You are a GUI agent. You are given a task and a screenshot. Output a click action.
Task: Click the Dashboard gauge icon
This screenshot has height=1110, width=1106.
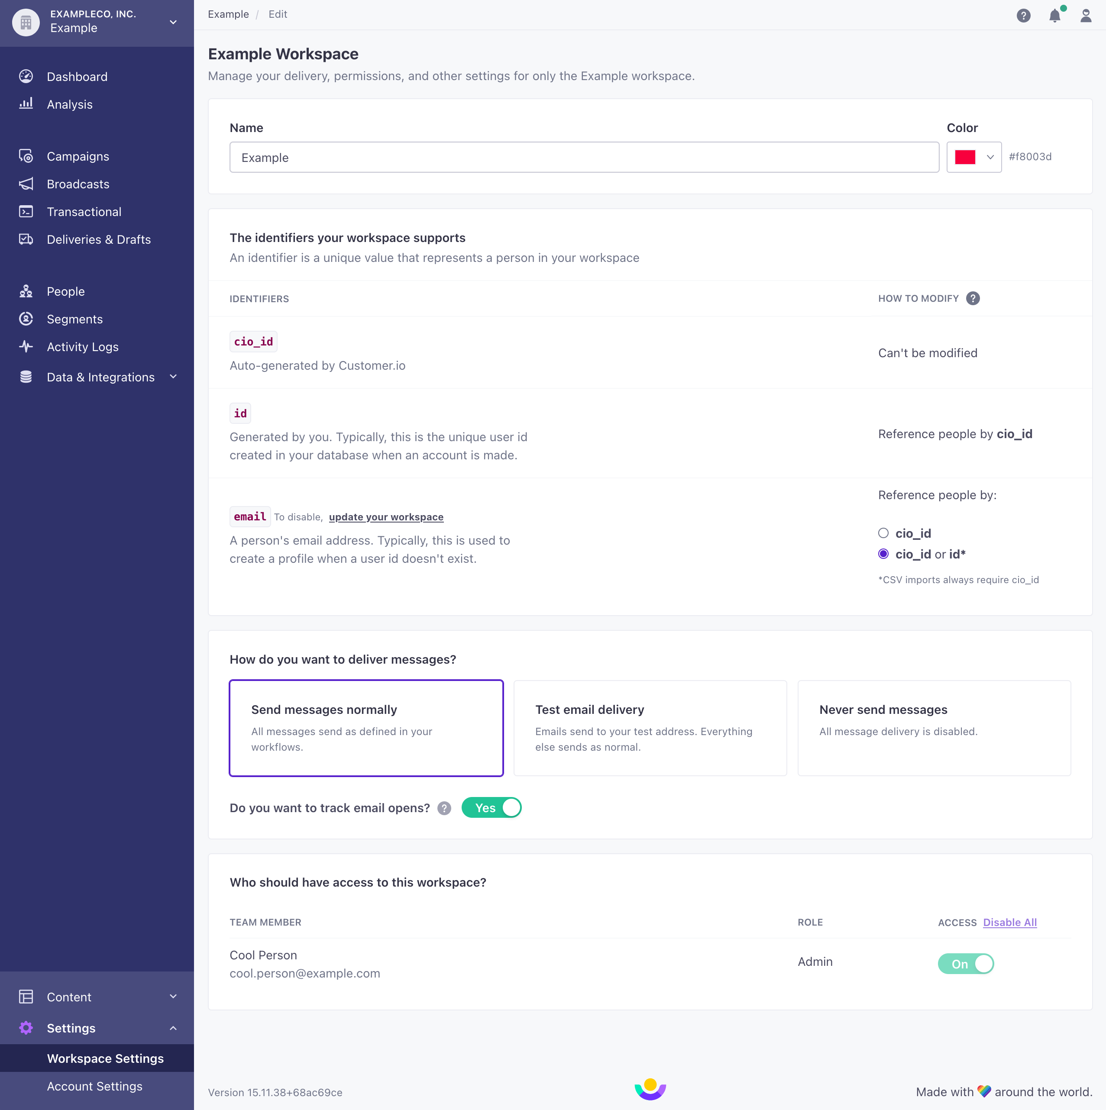tap(26, 77)
